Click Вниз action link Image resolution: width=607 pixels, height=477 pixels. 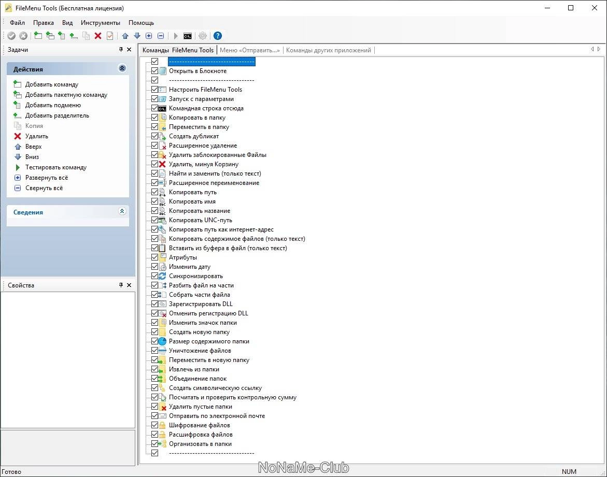(32, 157)
